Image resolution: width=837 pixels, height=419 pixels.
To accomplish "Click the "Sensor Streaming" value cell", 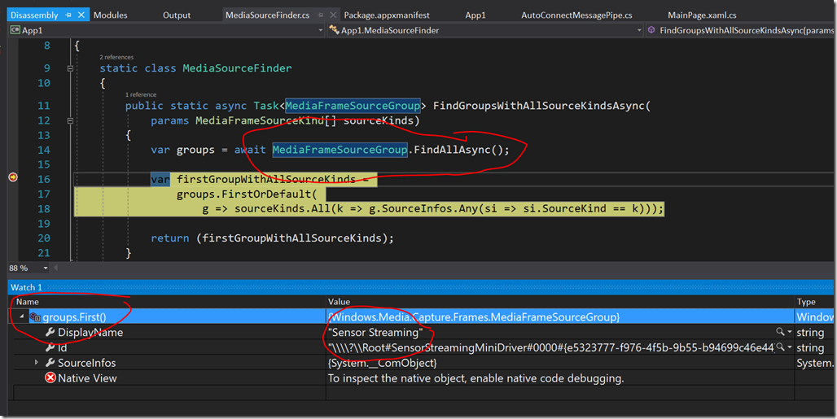I will pos(375,332).
